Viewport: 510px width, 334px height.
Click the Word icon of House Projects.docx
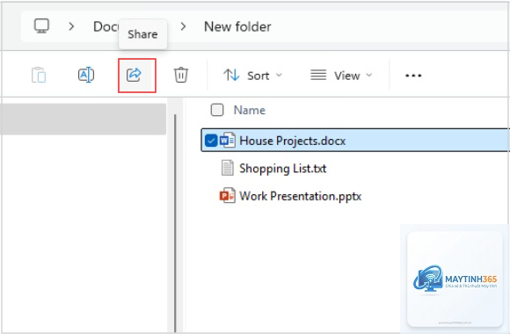point(228,141)
